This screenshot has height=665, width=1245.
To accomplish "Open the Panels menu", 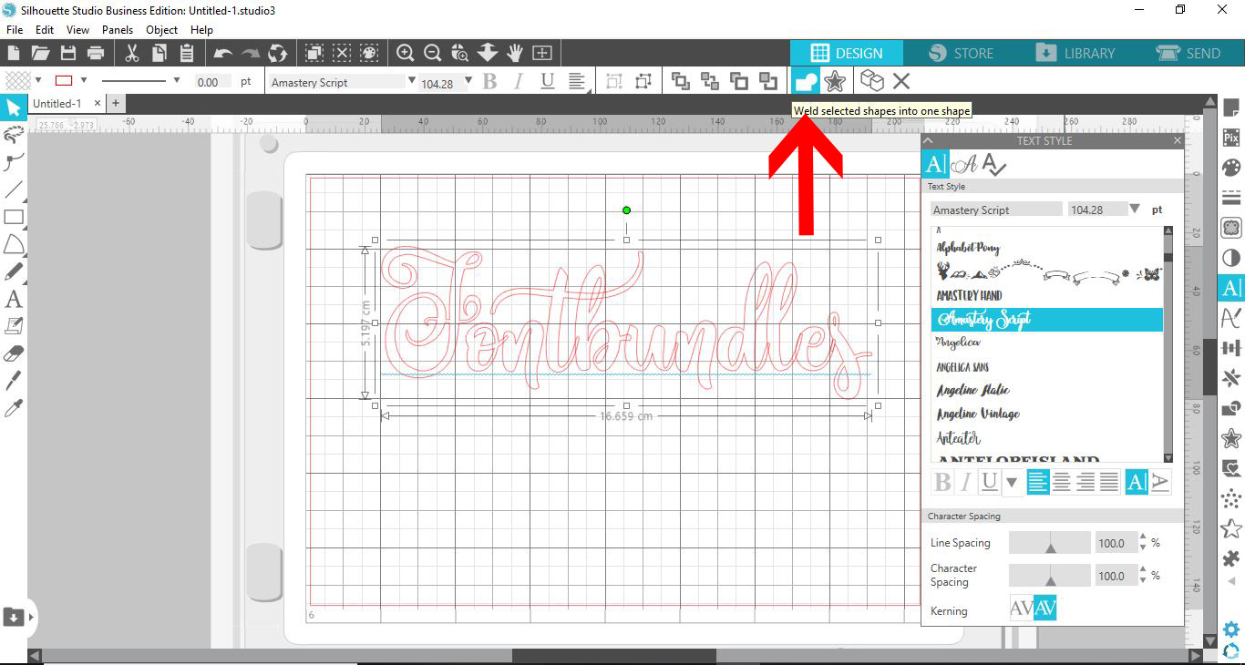I will [118, 30].
